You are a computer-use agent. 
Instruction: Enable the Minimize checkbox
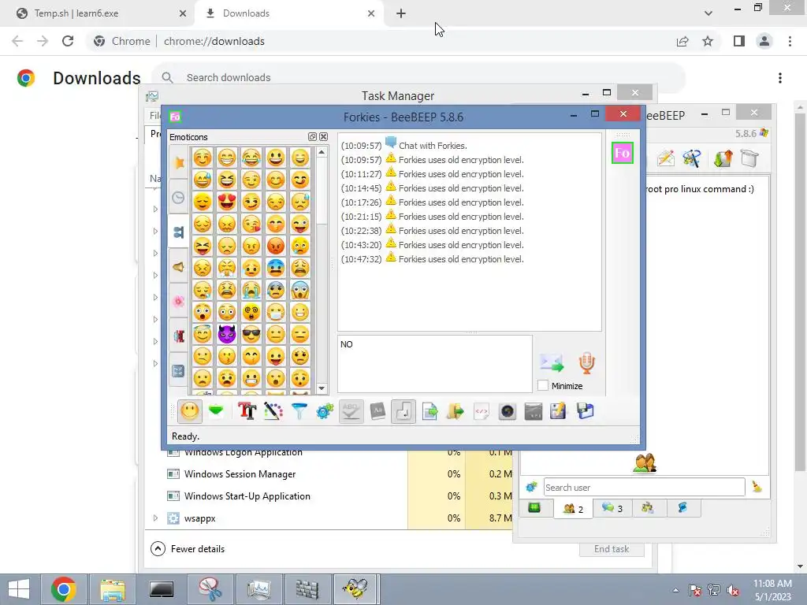542,385
